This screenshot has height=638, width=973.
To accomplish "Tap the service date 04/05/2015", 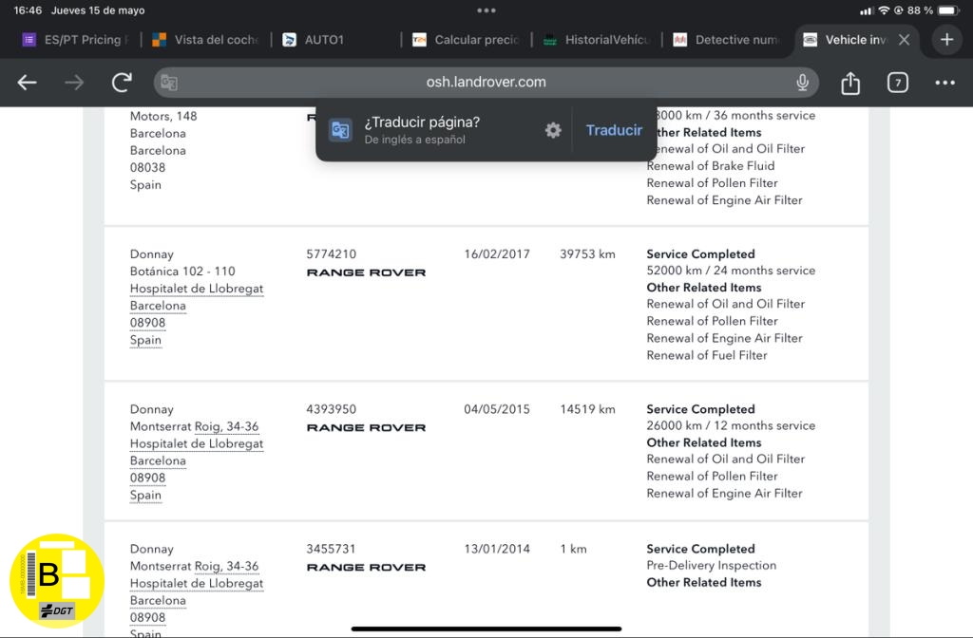I will 496,409.
